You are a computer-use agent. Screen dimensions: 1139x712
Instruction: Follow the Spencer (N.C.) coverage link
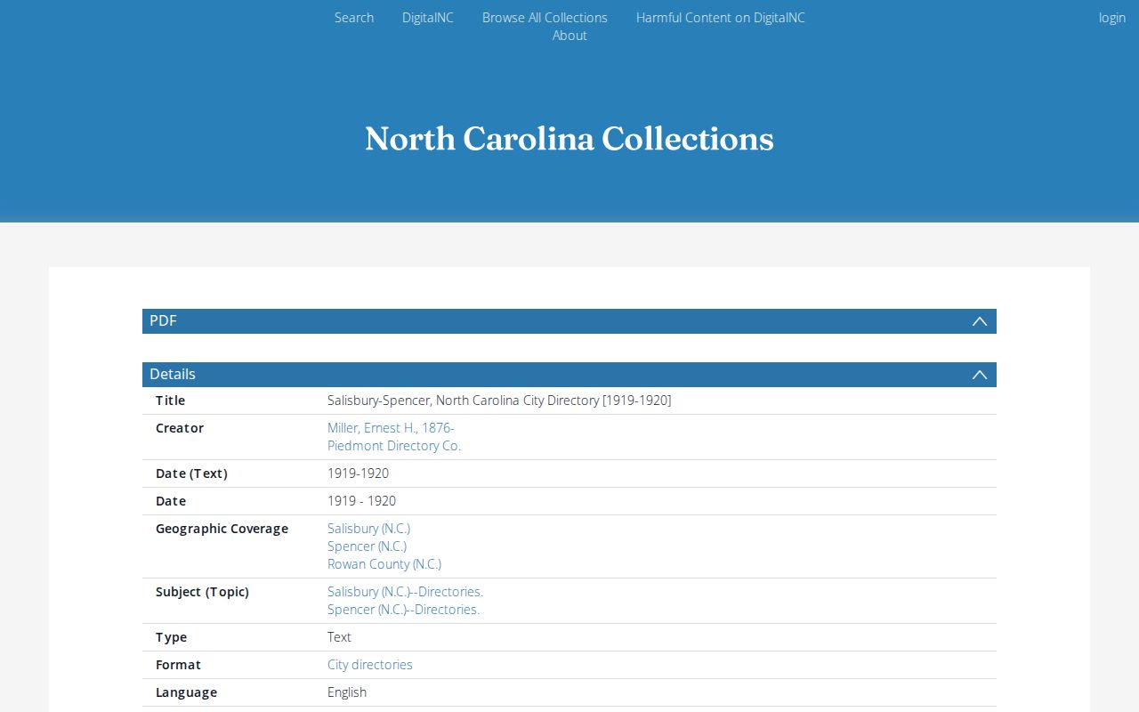(367, 546)
